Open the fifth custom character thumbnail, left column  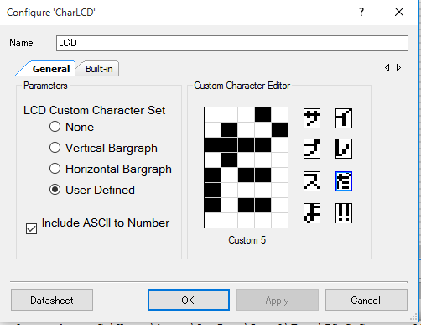[x=312, y=181]
